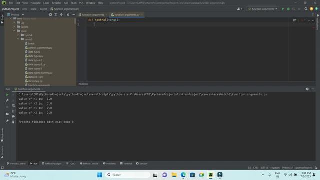The height and width of the screenshot is (180, 320).
Task: Open Project panel gear options
Action: [68, 15]
